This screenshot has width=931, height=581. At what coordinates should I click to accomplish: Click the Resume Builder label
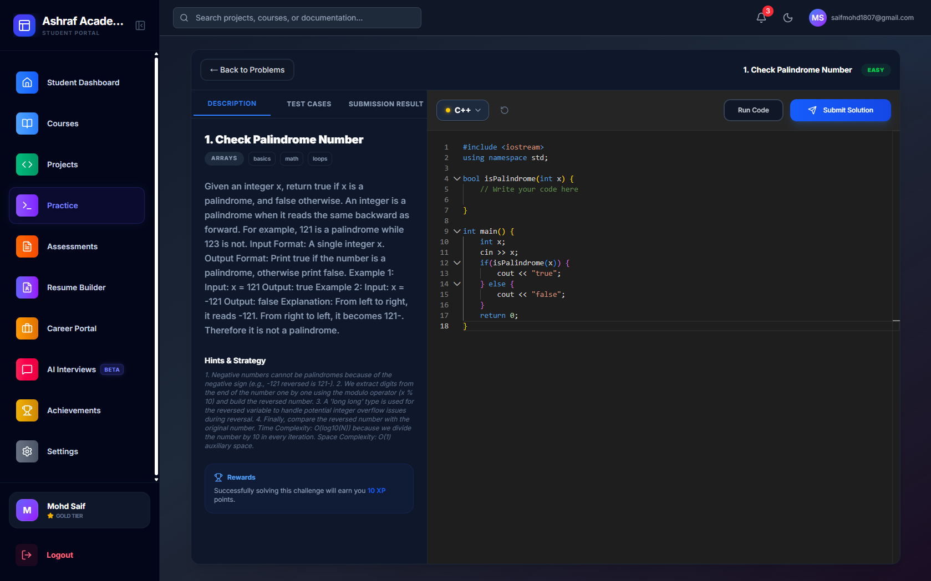[x=77, y=287]
